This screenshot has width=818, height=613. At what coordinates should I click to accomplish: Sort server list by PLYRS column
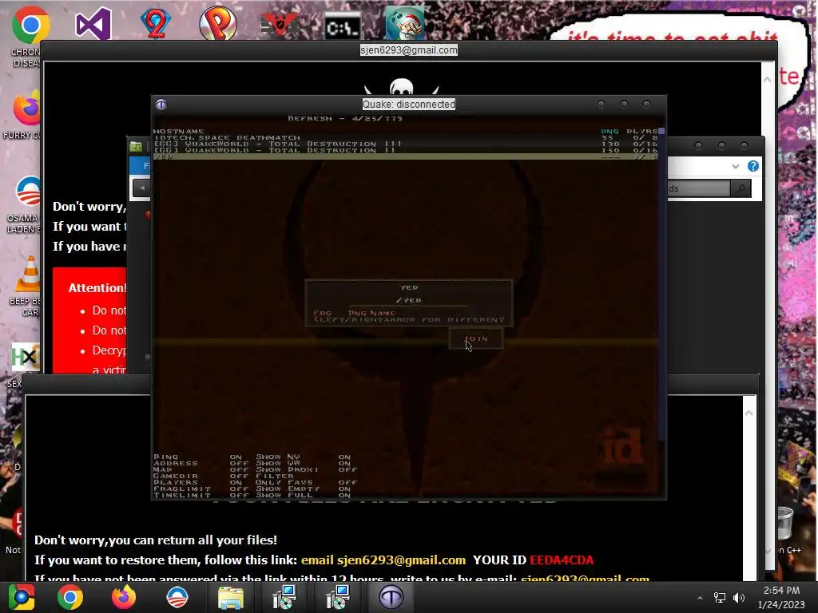tap(641, 132)
